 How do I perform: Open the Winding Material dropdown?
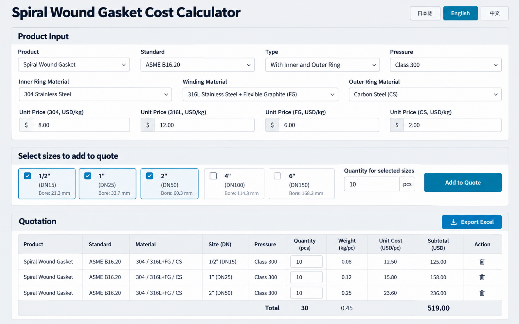pos(260,94)
